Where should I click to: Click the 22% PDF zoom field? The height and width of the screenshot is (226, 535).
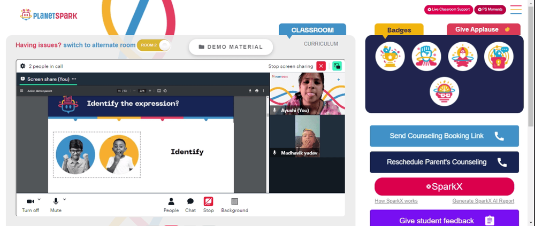coord(142,91)
